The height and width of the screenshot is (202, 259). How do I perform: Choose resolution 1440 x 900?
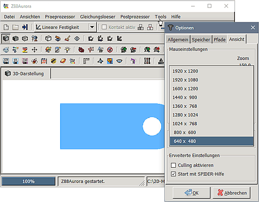(x=211, y=97)
